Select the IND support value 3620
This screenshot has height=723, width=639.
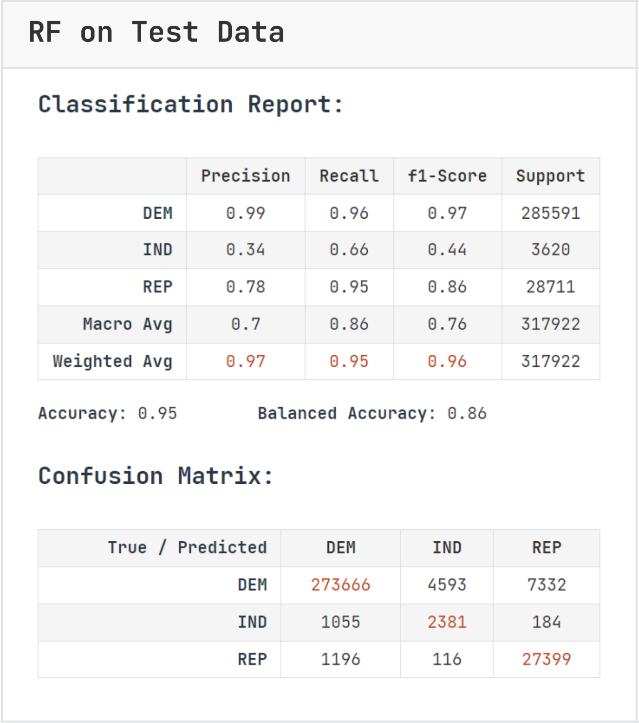(x=550, y=249)
